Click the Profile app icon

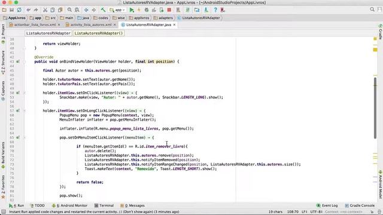[x=154, y=10]
